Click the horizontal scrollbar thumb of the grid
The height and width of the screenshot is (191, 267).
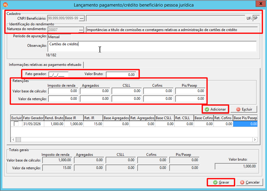18,140
